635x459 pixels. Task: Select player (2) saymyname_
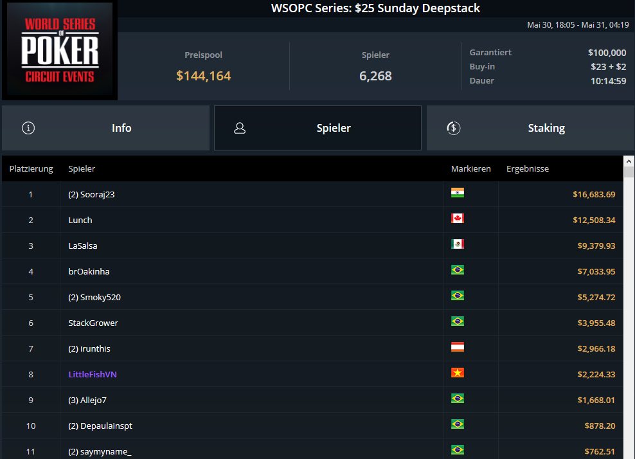[100, 452]
